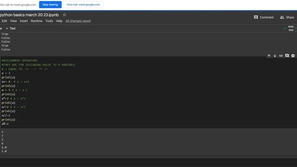
Task: Move cell up with the arrow icon
Action: pos(269,56)
